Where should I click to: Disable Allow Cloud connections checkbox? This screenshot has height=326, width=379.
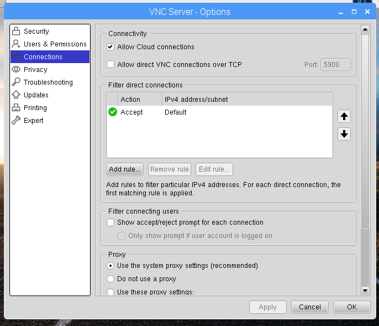pyautogui.click(x=110, y=47)
